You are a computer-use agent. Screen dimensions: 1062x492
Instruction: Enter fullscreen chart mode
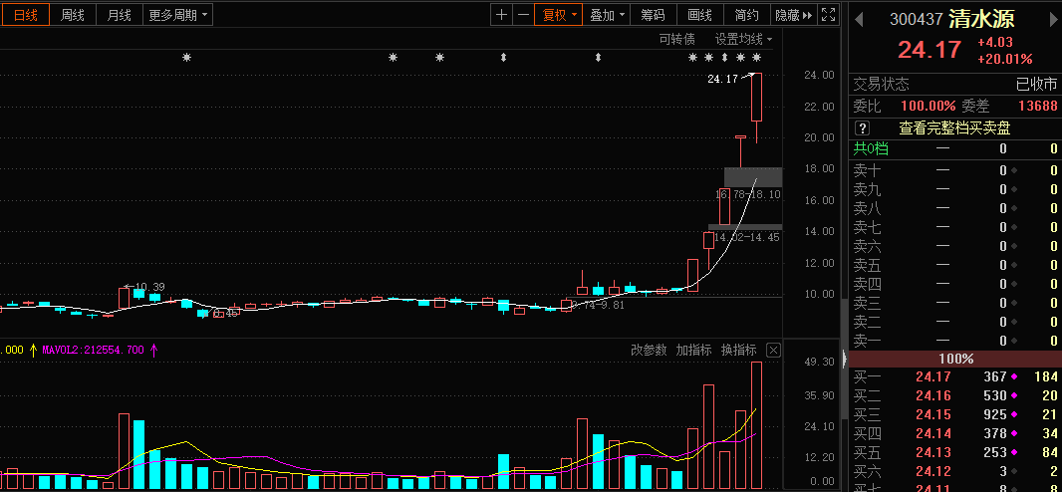[x=828, y=15]
